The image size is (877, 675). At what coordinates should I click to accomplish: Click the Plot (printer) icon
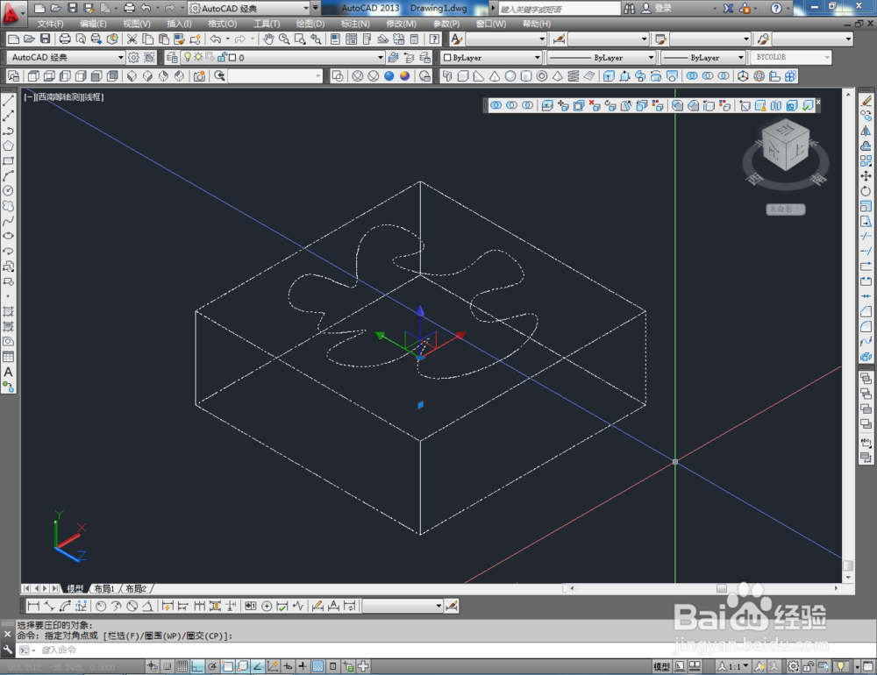tap(65, 39)
